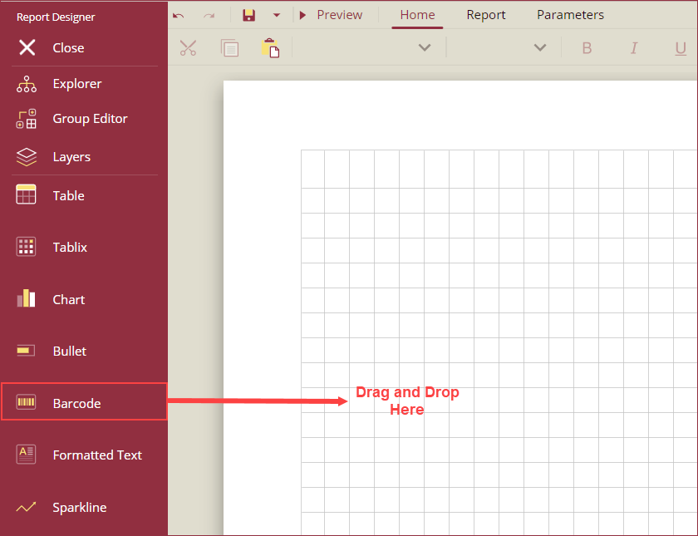Open the Explorer tree icon

pyautogui.click(x=27, y=84)
